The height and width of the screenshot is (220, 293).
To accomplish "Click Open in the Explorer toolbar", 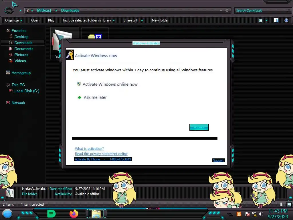I will (x=35, y=20).
